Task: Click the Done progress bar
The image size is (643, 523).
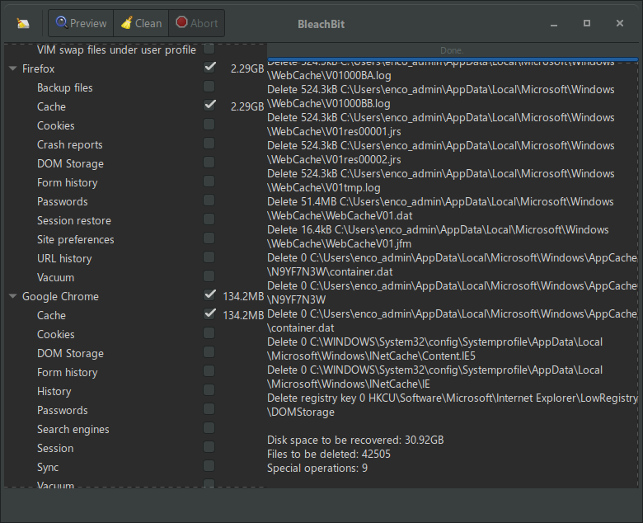Action: (452, 51)
